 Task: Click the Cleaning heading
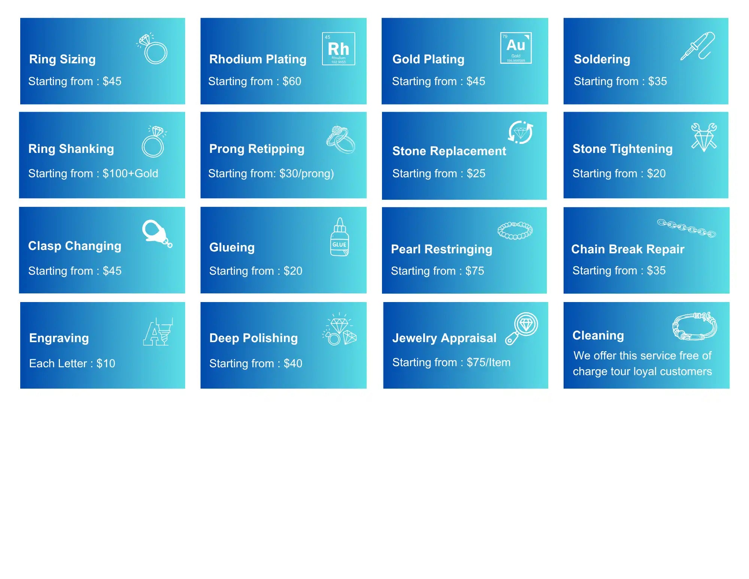point(598,335)
